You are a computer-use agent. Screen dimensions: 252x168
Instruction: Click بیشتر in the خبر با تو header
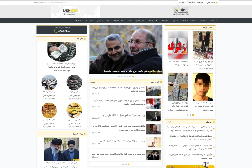tap(168, 122)
